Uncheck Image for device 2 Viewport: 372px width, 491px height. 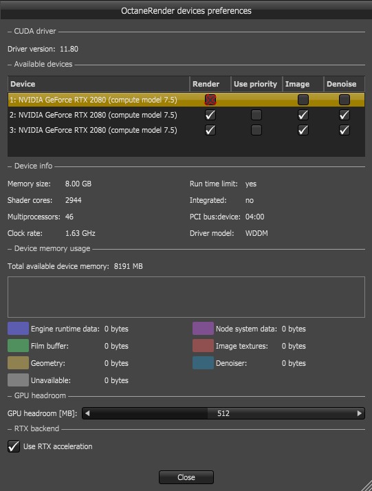point(303,115)
